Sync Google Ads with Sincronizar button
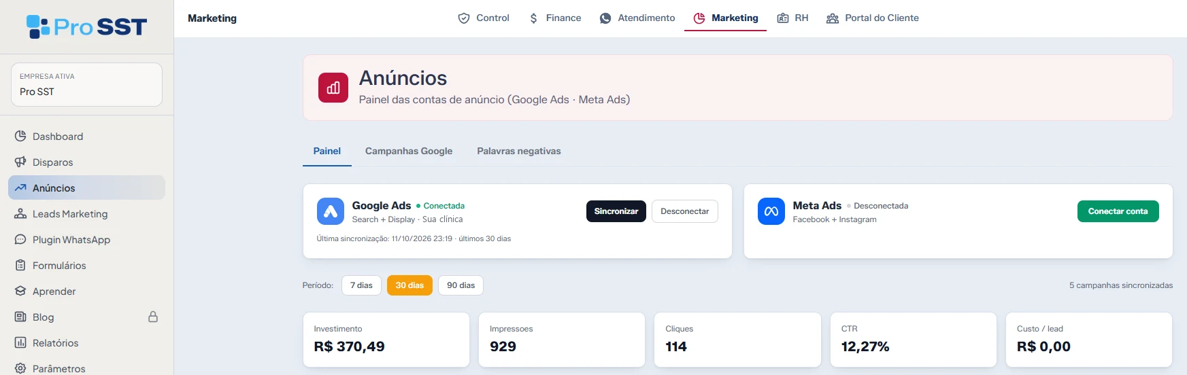The image size is (1187, 375). pyautogui.click(x=616, y=211)
